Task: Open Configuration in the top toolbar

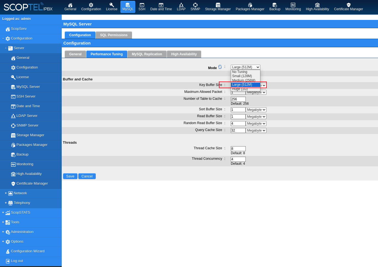Action: pyautogui.click(x=91, y=7)
